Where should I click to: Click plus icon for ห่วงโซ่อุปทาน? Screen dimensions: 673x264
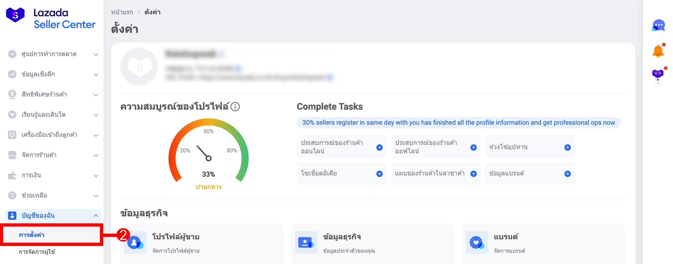click(567, 147)
